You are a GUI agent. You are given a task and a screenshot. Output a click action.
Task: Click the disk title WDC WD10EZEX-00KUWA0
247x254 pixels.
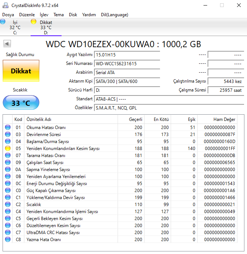pyautogui.click(x=123, y=44)
